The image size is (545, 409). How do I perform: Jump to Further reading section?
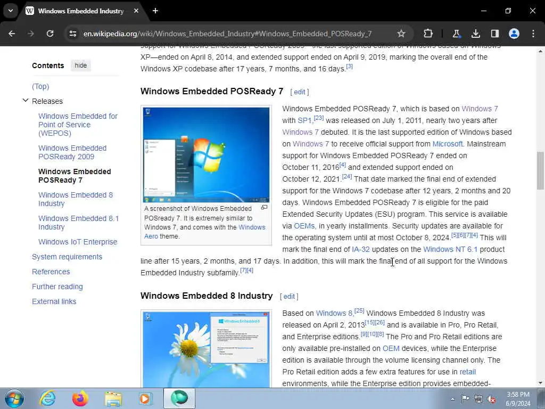point(57,287)
